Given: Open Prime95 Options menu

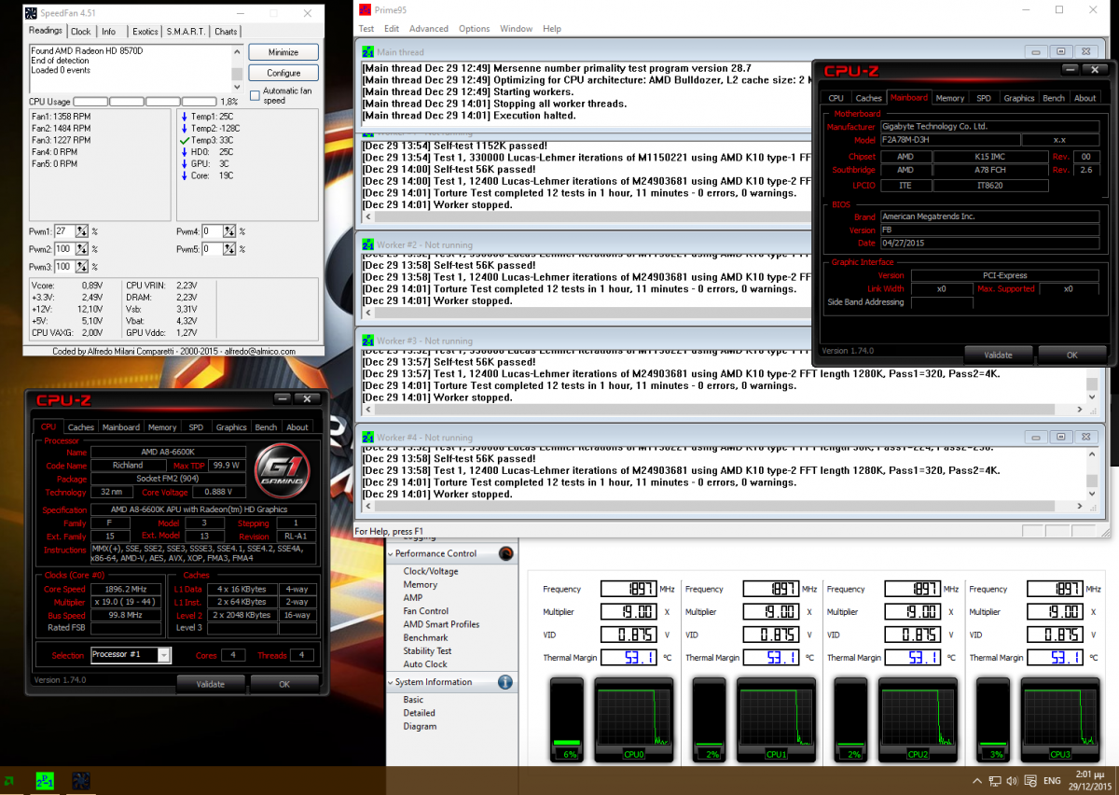Looking at the screenshot, I should 474,29.
